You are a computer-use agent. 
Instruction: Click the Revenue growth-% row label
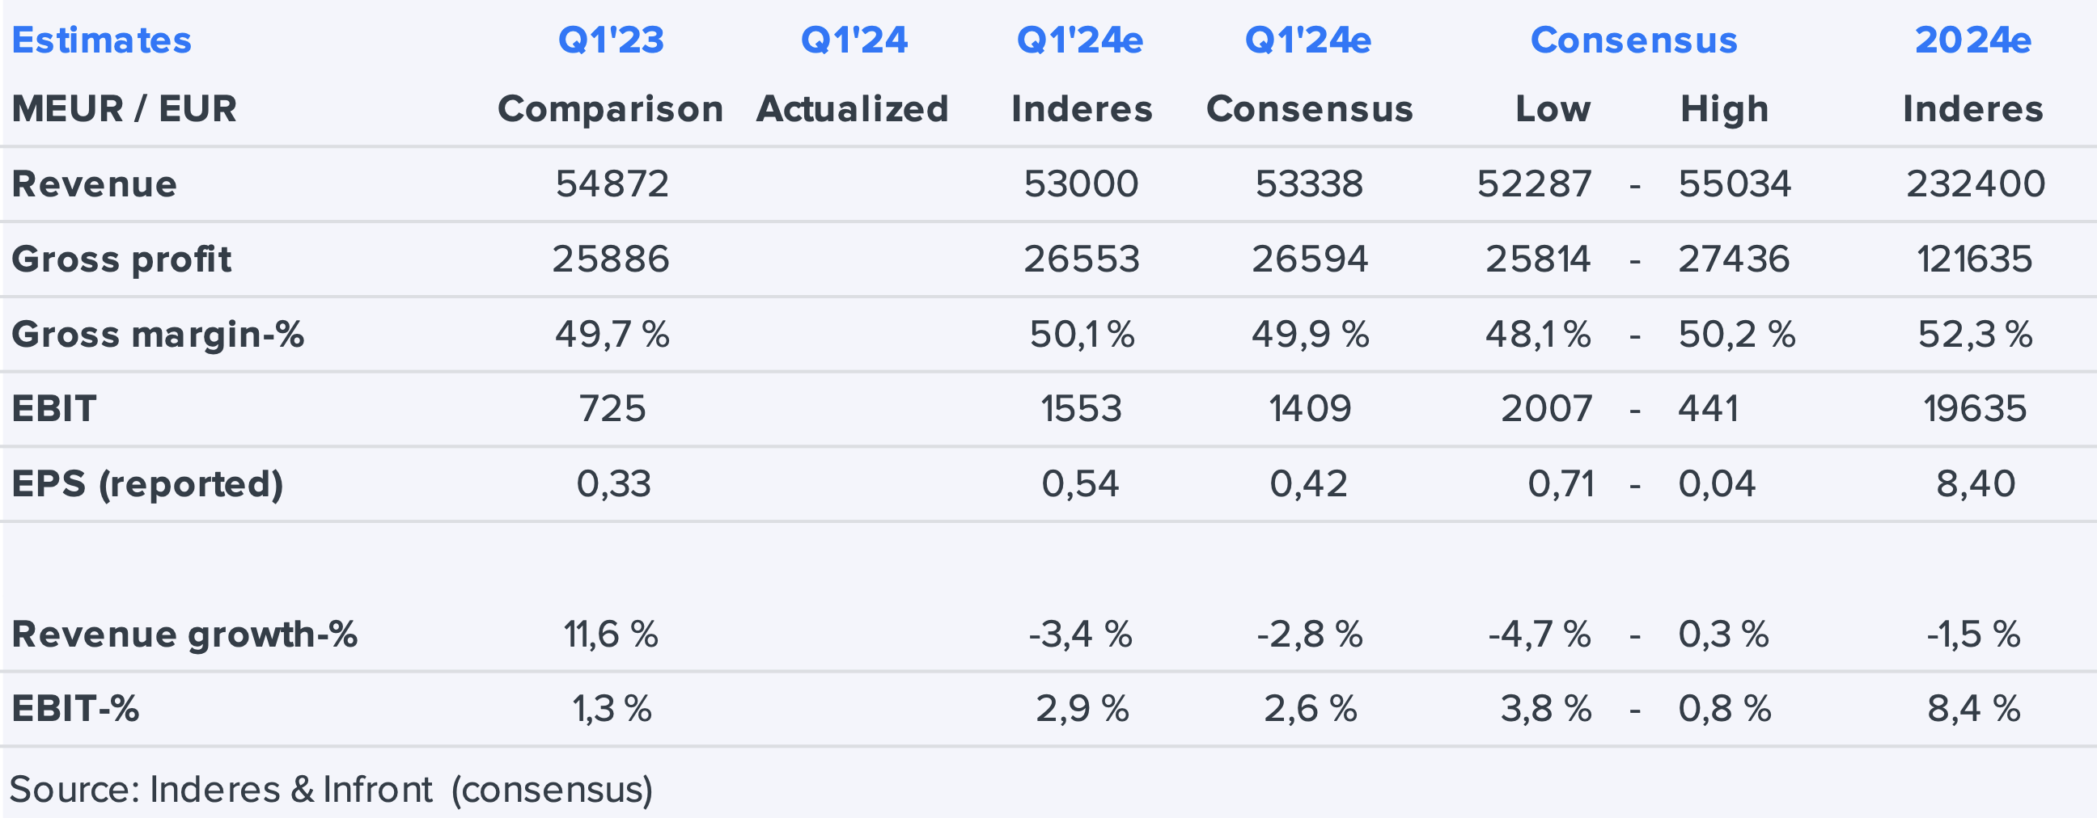click(x=184, y=635)
